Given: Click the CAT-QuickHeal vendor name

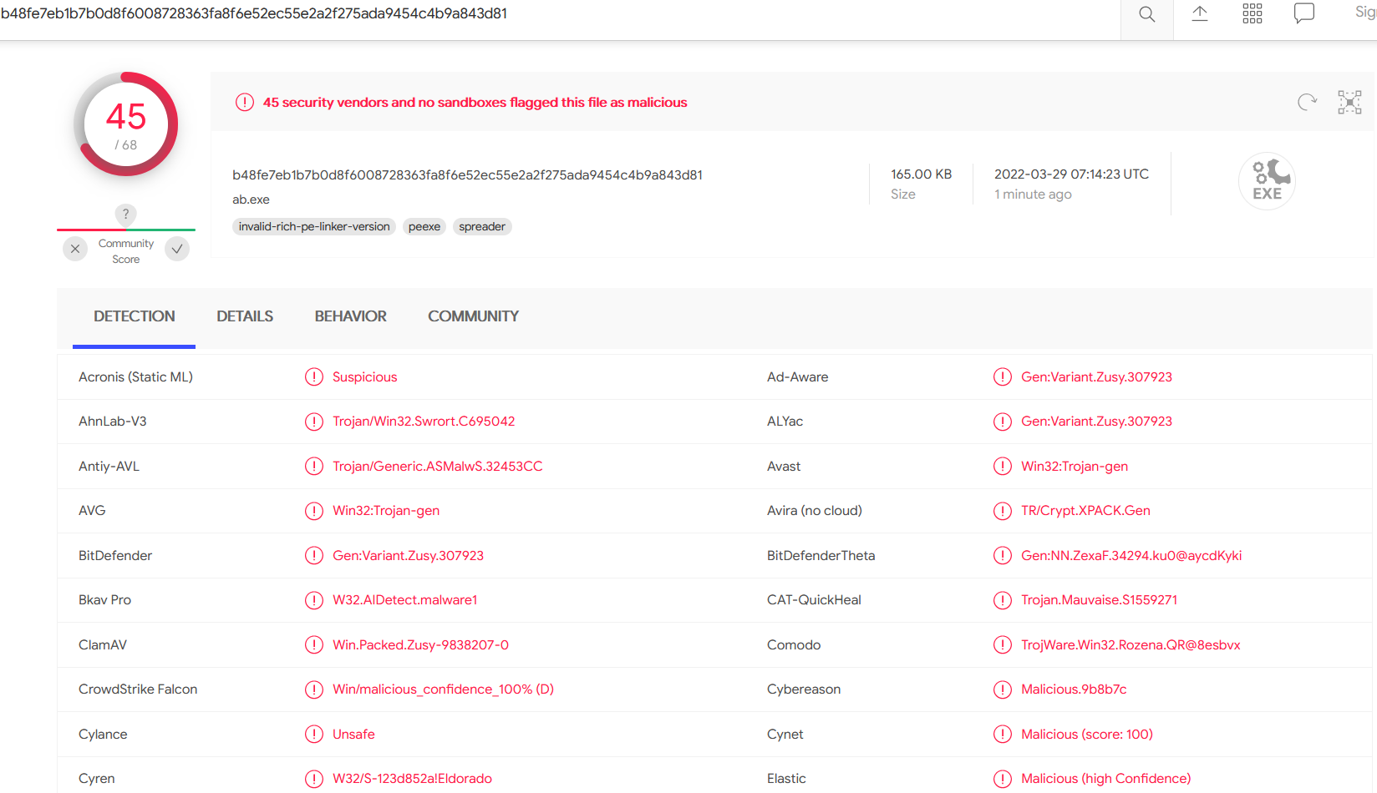Looking at the screenshot, I should click(814, 600).
